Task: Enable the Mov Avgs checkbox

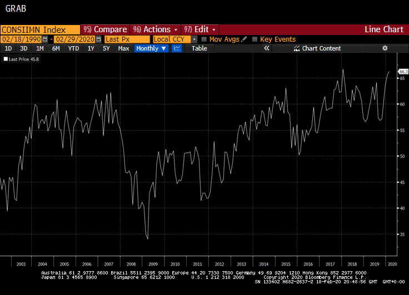Action: click(x=205, y=39)
